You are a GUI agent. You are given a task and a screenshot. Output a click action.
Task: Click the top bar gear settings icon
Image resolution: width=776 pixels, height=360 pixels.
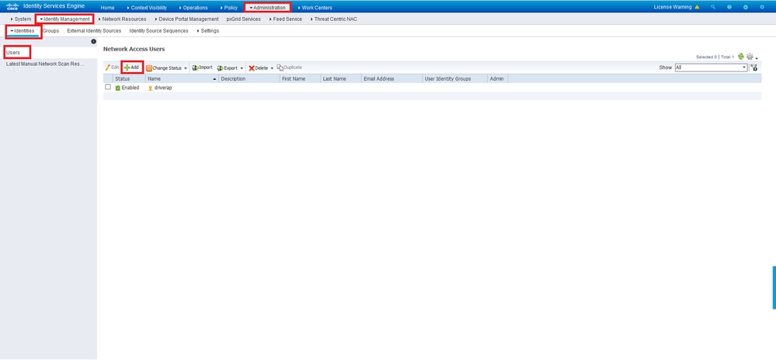(x=762, y=8)
